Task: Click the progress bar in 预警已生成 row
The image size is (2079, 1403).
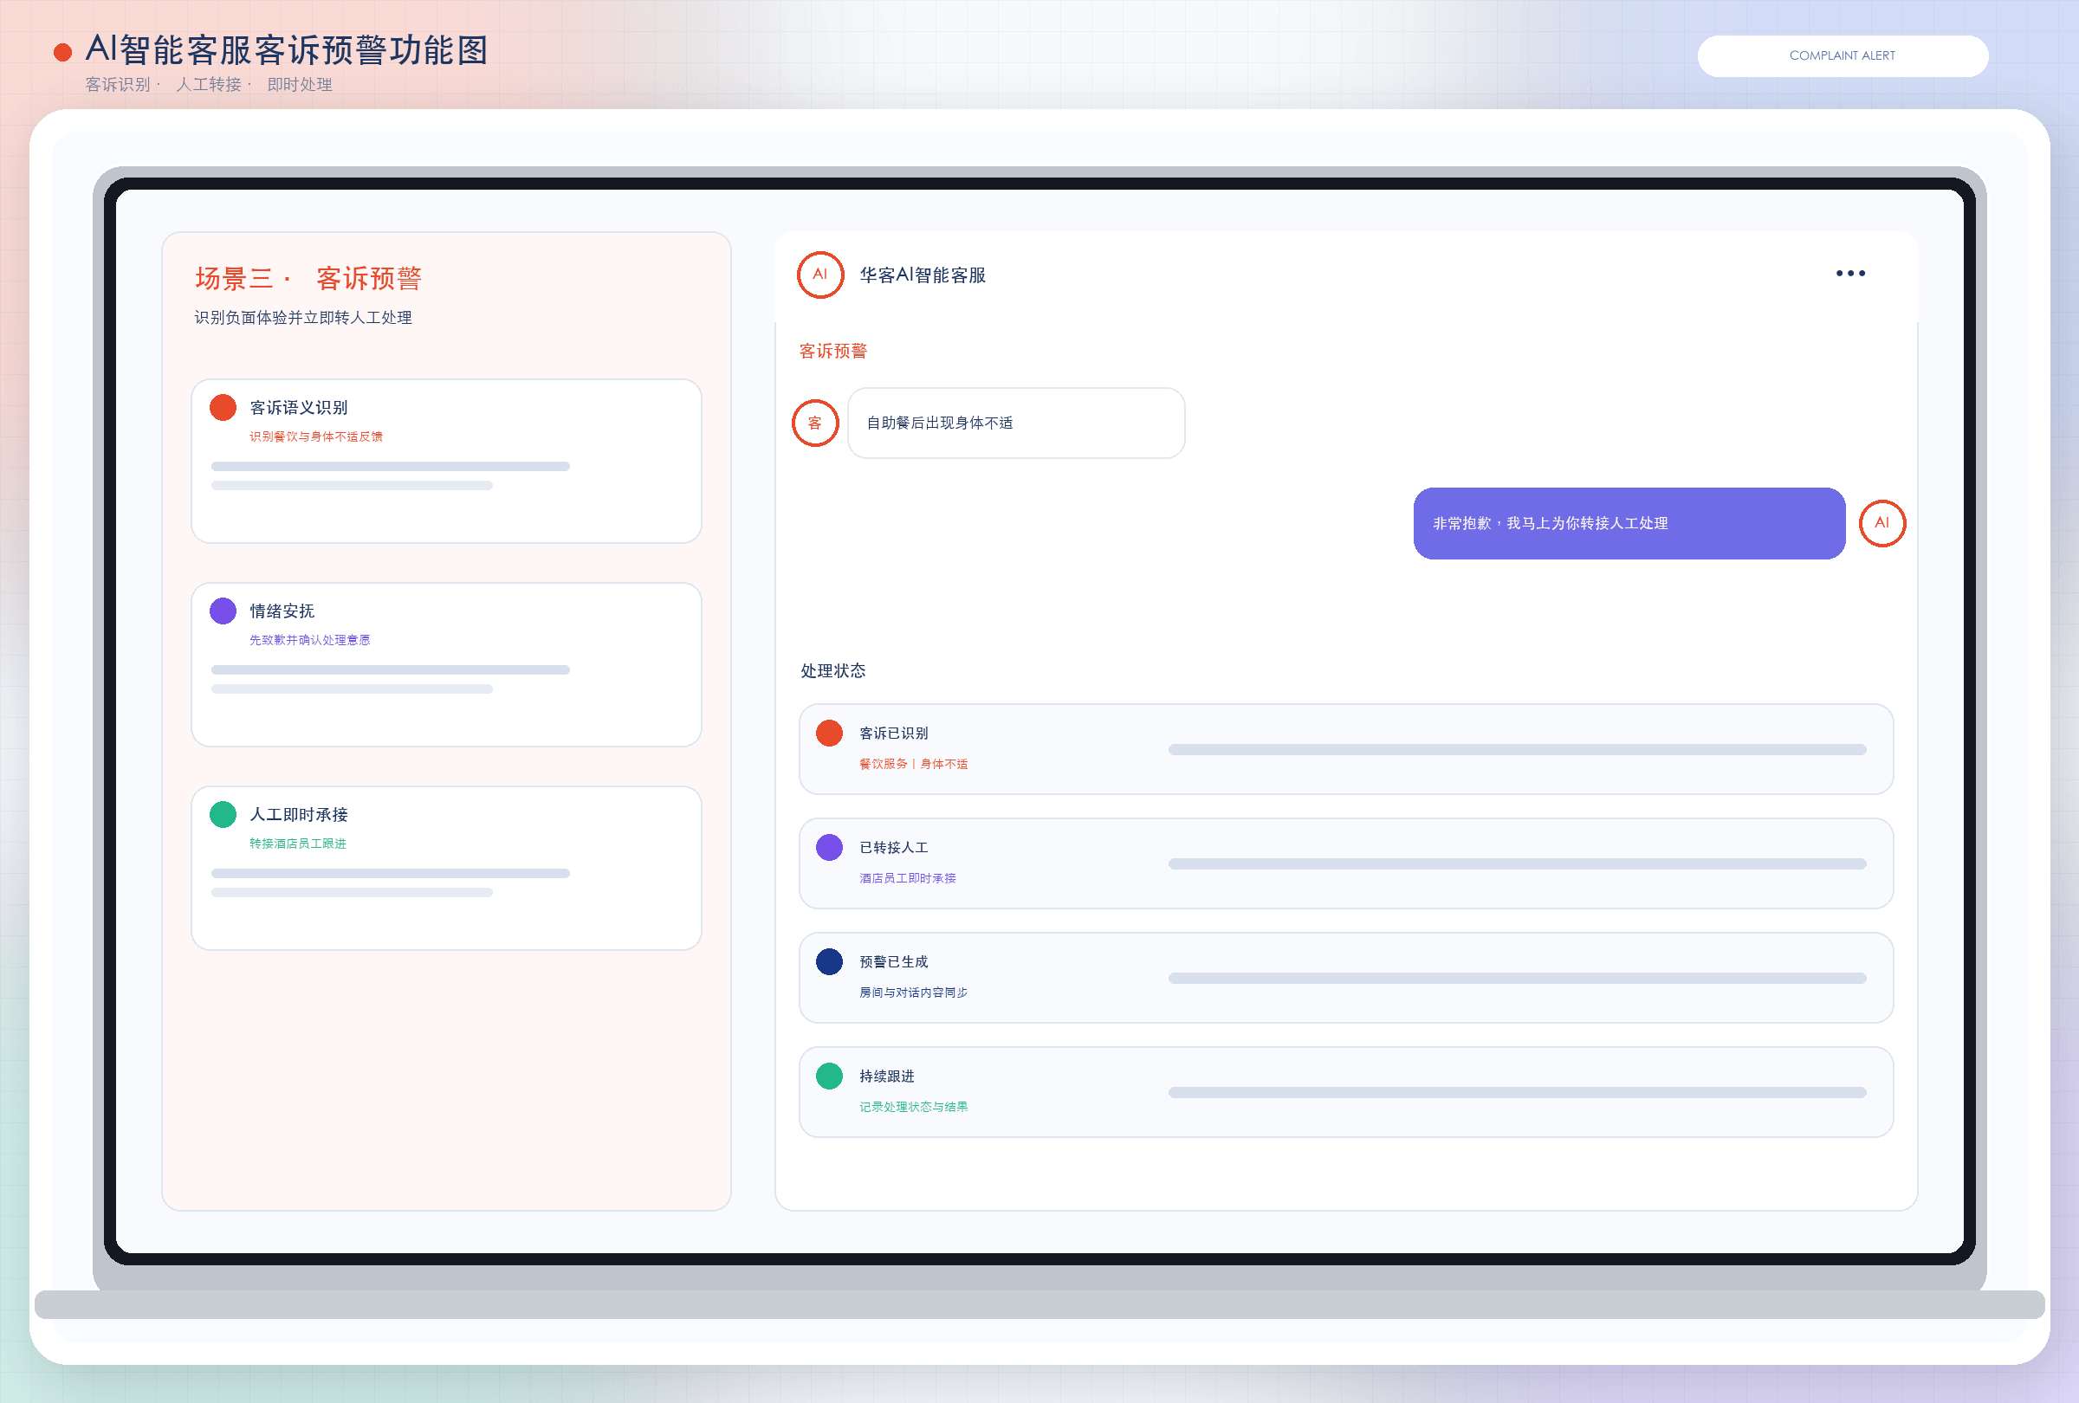Action: point(1516,979)
